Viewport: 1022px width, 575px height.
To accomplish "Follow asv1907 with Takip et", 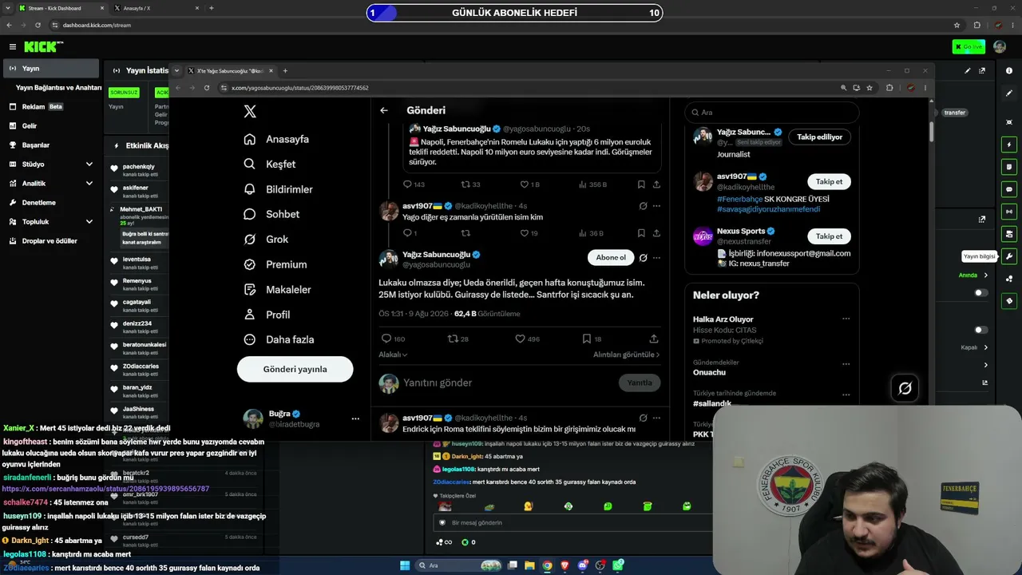I will 829,182.
